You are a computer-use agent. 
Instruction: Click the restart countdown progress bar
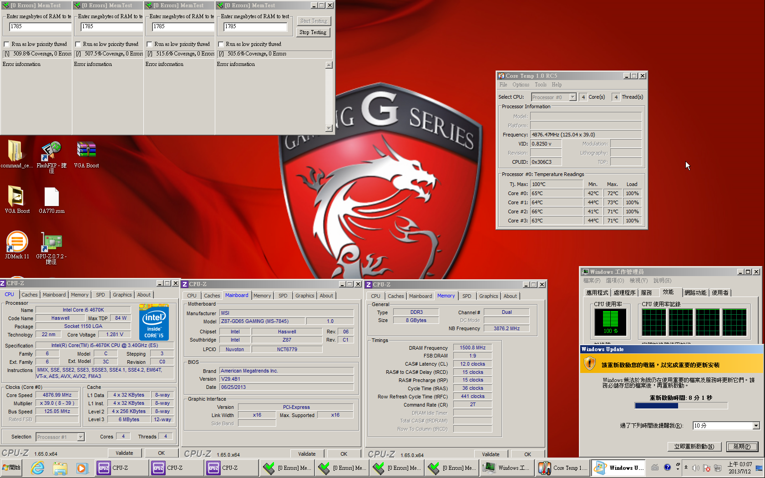(x=681, y=406)
